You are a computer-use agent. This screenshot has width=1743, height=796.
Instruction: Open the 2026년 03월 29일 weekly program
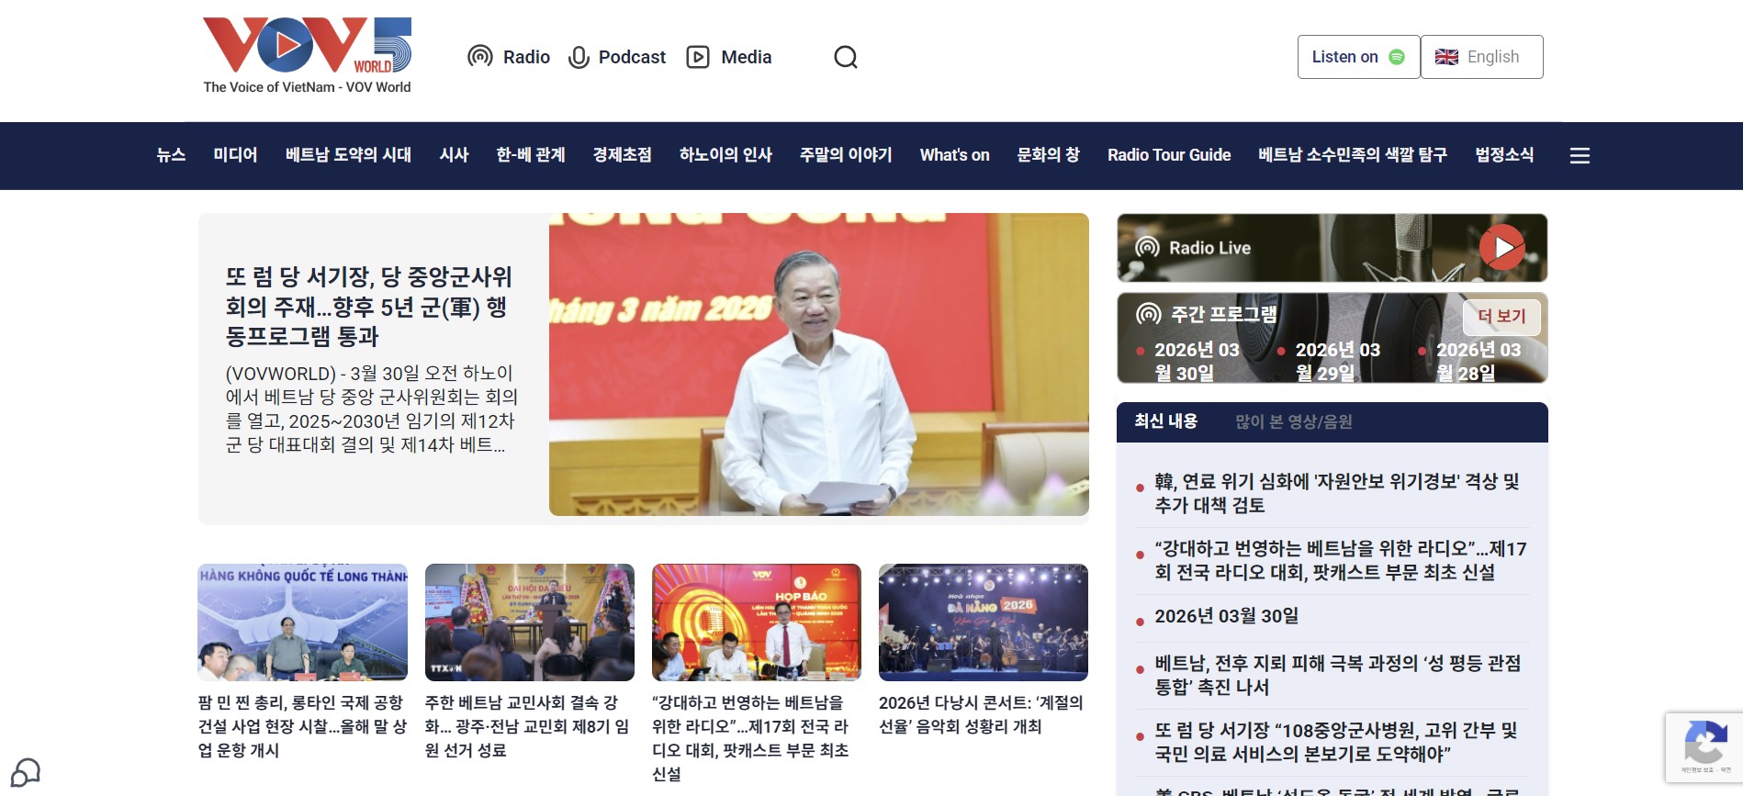1337,362
